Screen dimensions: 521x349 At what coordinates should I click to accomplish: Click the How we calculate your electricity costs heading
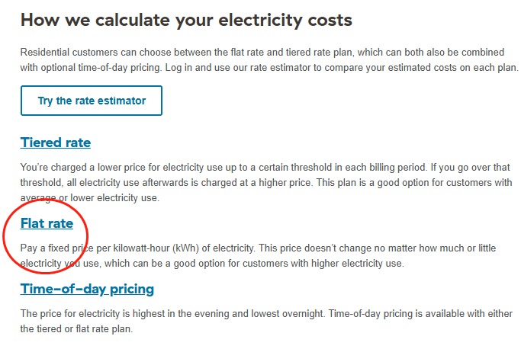[x=186, y=20]
